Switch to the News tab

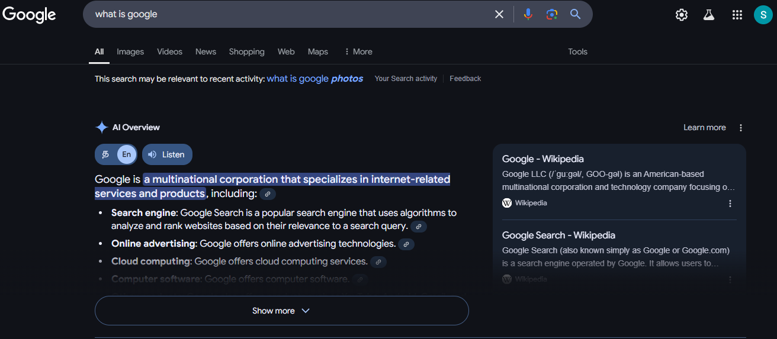206,51
